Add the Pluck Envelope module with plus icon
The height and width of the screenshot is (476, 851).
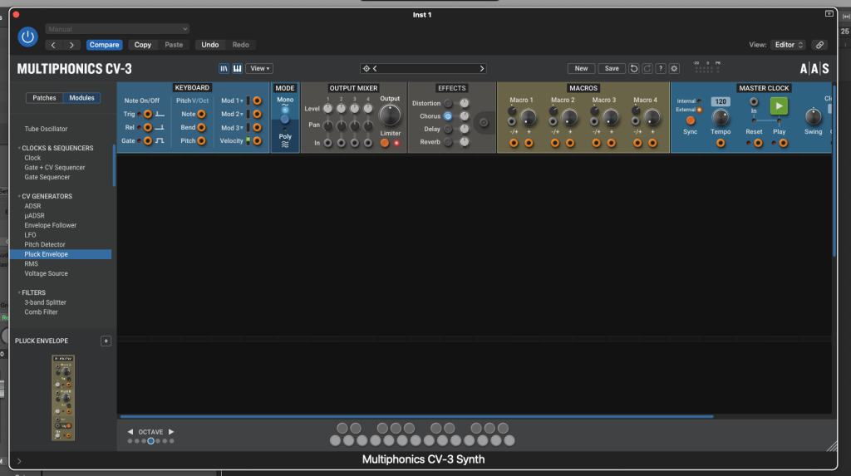tap(106, 341)
